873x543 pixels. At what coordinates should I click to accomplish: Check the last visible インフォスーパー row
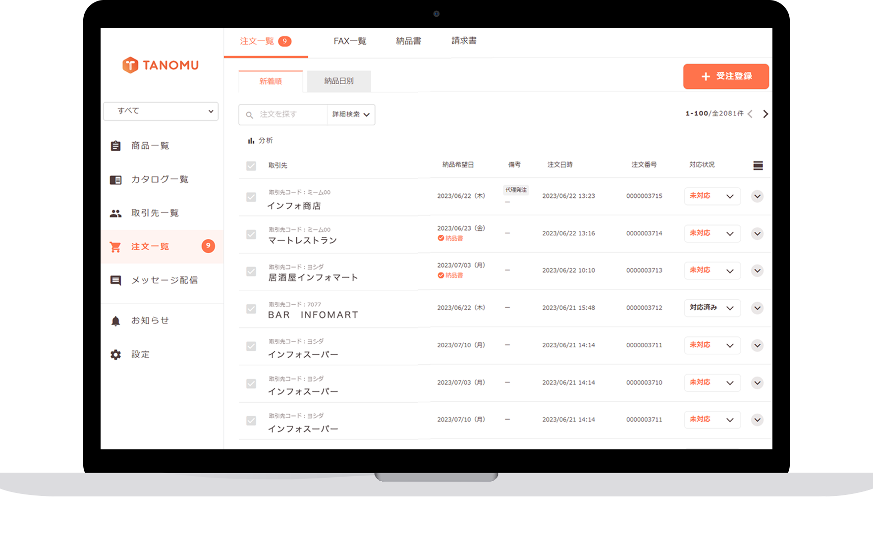click(251, 421)
